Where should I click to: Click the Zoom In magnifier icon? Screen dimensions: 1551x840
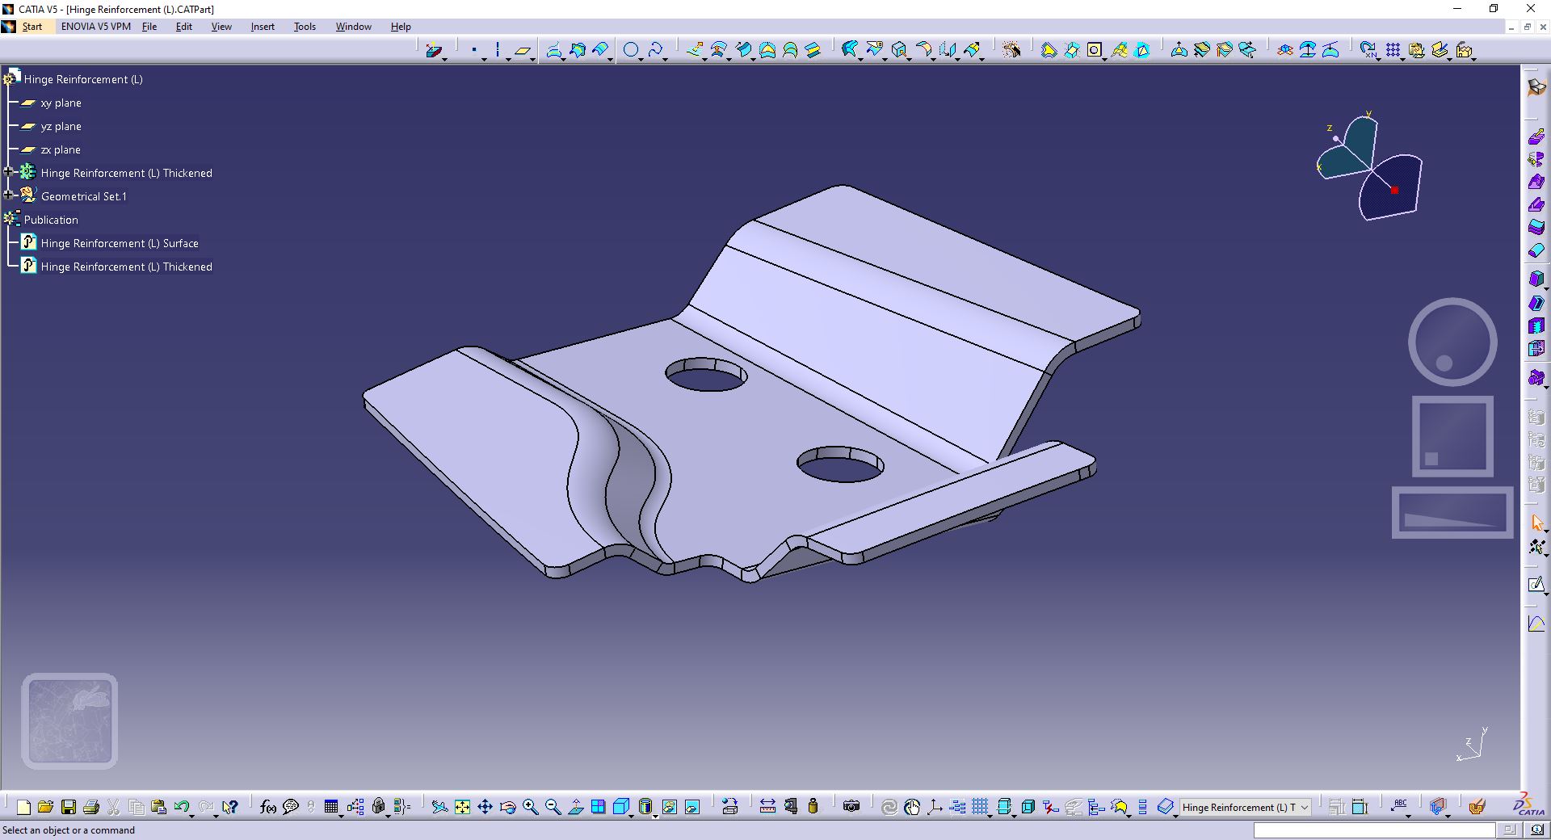[x=531, y=807]
